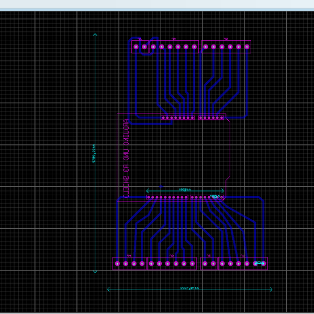This screenshot has height=314, width=314.
Task: Select the left pad of the bottom two-pin connector
Action: tap(205, 264)
